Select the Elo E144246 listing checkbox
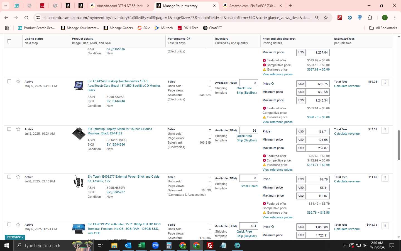Viewport: 401px width, 251px height. pyautogui.click(x=9, y=81)
